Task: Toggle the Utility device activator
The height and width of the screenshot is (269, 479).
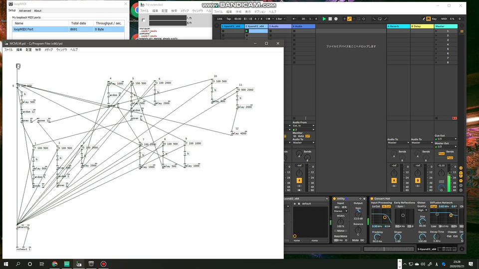Action: pos(335,198)
